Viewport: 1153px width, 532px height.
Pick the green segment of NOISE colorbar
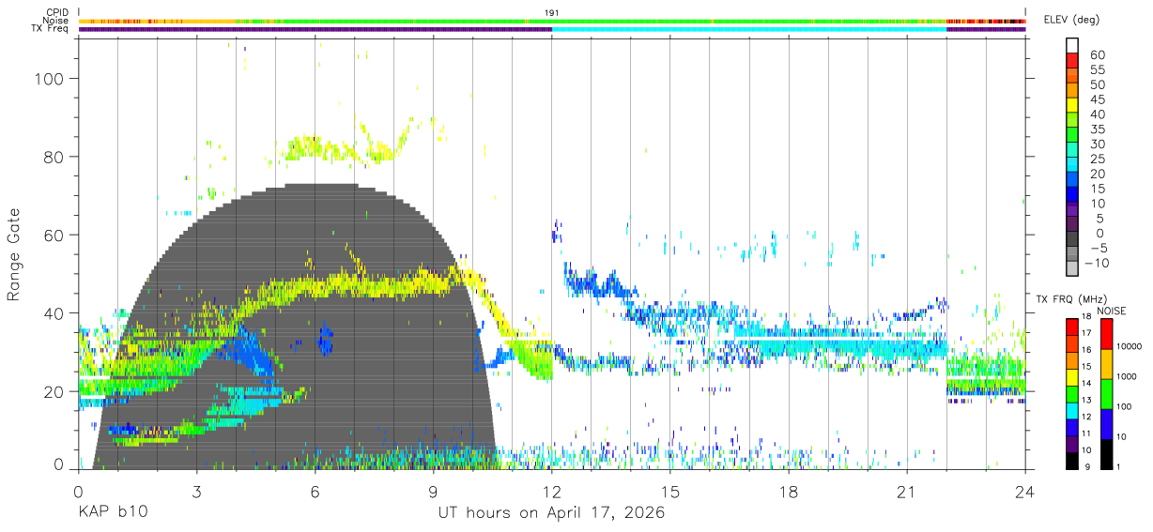tap(1106, 392)
